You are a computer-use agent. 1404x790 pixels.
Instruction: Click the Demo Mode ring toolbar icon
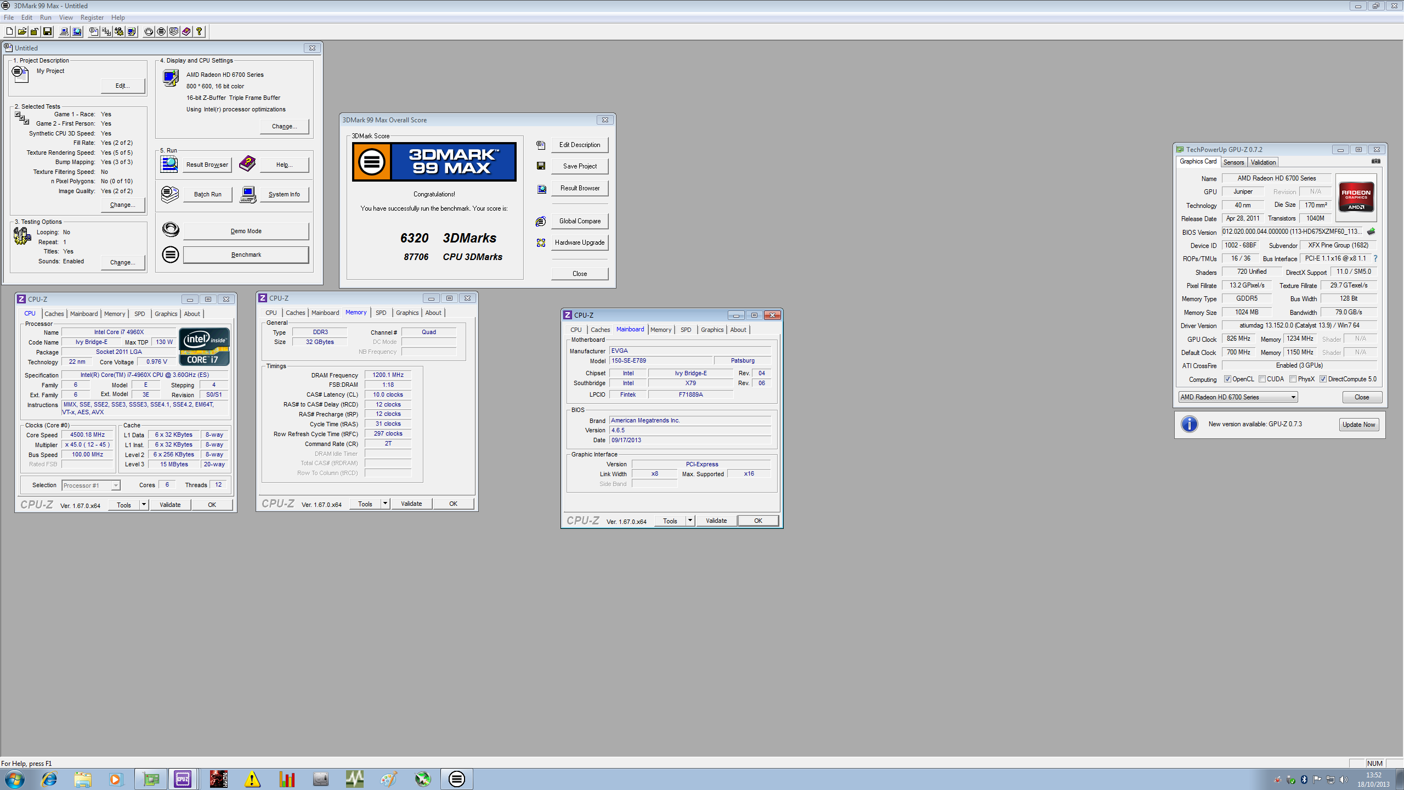[149, 31]
